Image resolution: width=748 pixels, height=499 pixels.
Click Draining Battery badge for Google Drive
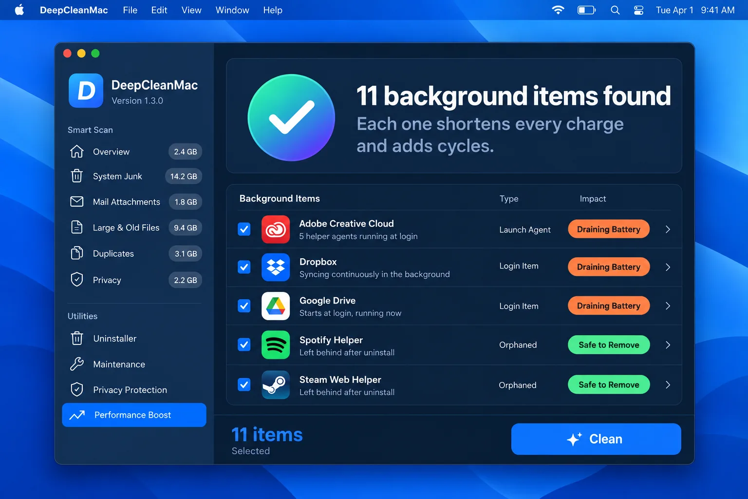coord(609,306)
